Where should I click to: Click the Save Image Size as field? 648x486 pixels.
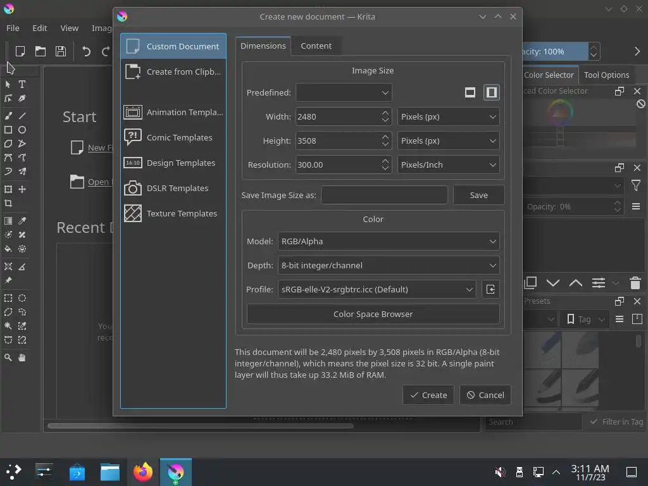(x=384, y=195)
